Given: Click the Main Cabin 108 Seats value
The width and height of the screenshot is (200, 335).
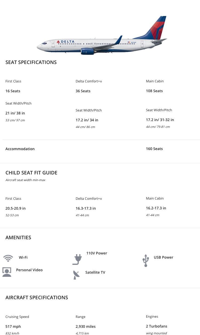Looking at the screenshot, I should point(154,91).
